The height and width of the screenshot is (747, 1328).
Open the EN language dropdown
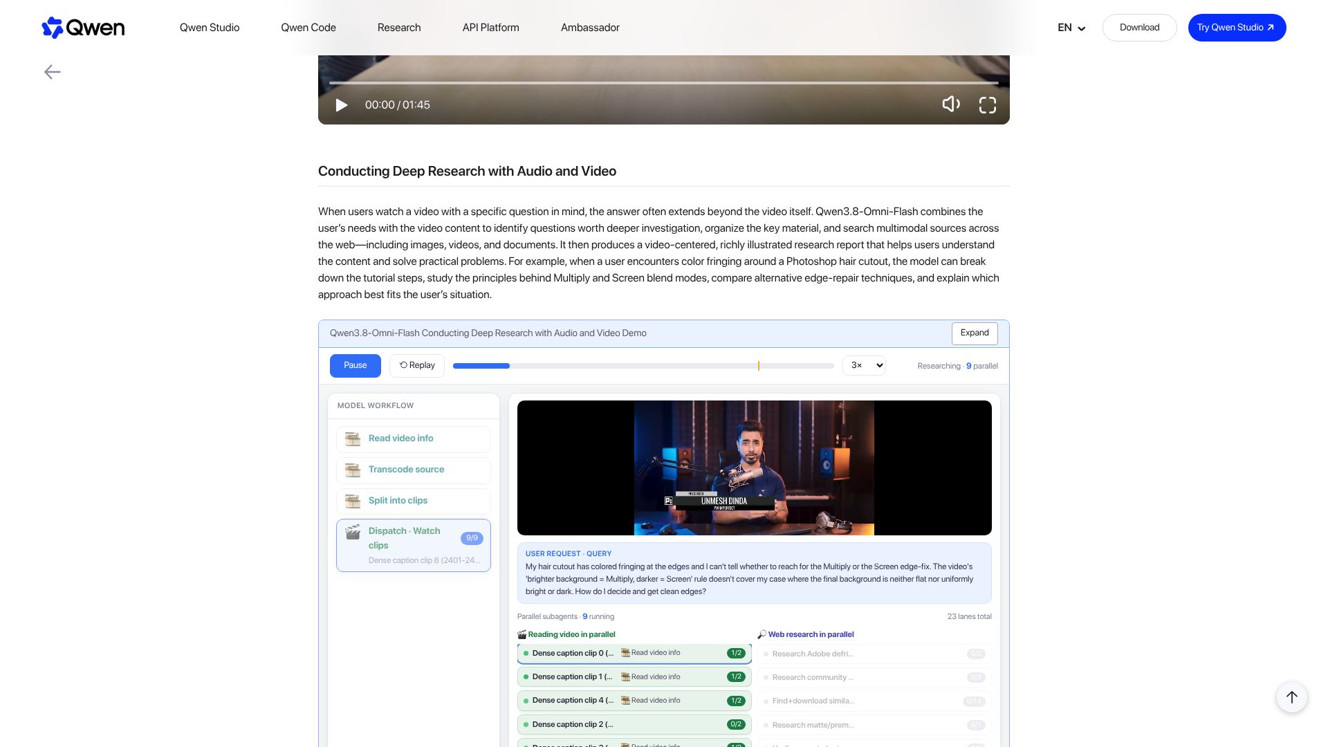point(1071,28)
